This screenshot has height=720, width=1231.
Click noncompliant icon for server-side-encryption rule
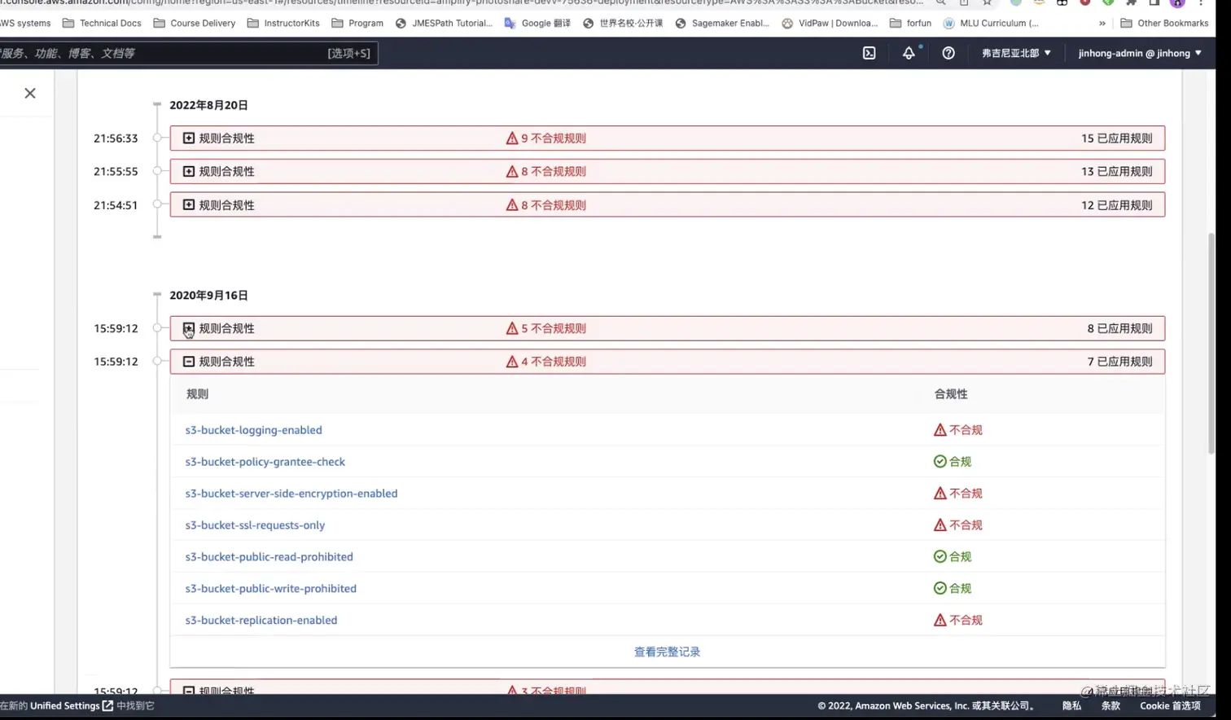coord(940,494)
